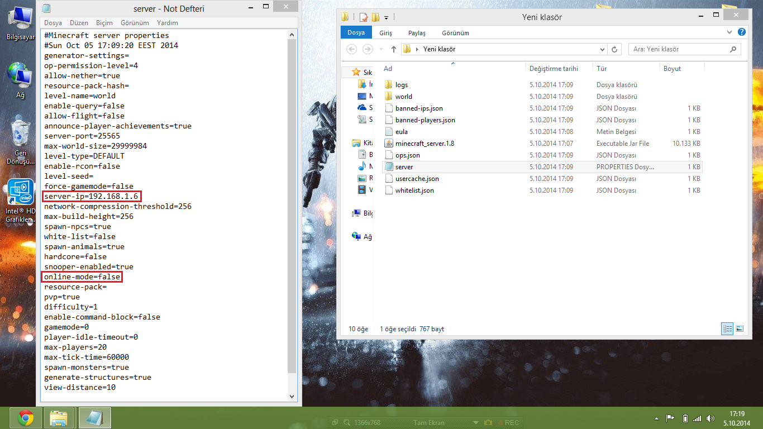
Task: Click the Notepad scrollbar down arrow
Action: click(292, 396)
